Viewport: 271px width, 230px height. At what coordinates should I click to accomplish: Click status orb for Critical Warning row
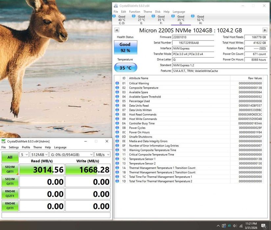(117, 83)
